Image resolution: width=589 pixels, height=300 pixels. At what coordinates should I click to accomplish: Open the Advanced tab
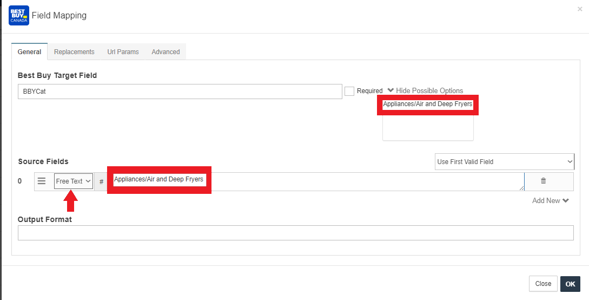point(166,52)
